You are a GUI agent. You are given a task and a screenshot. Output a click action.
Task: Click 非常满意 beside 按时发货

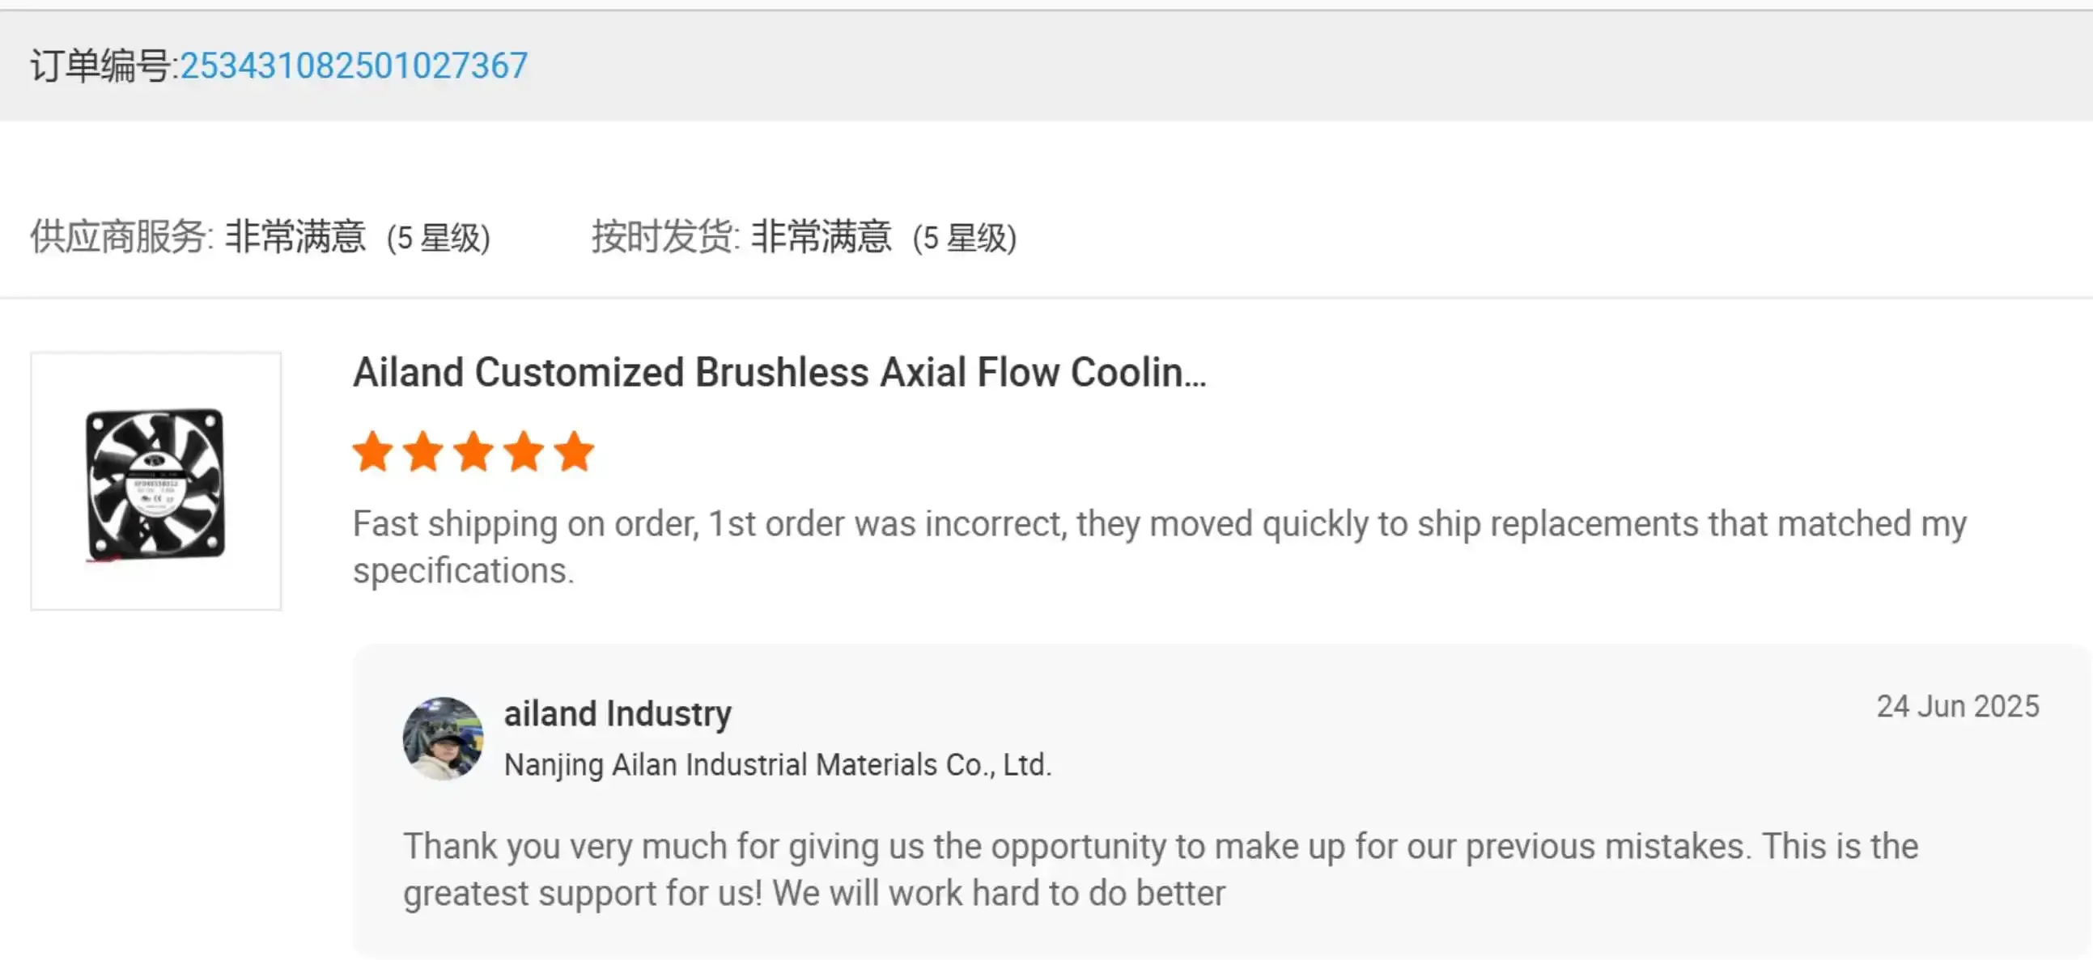(821, 237)
